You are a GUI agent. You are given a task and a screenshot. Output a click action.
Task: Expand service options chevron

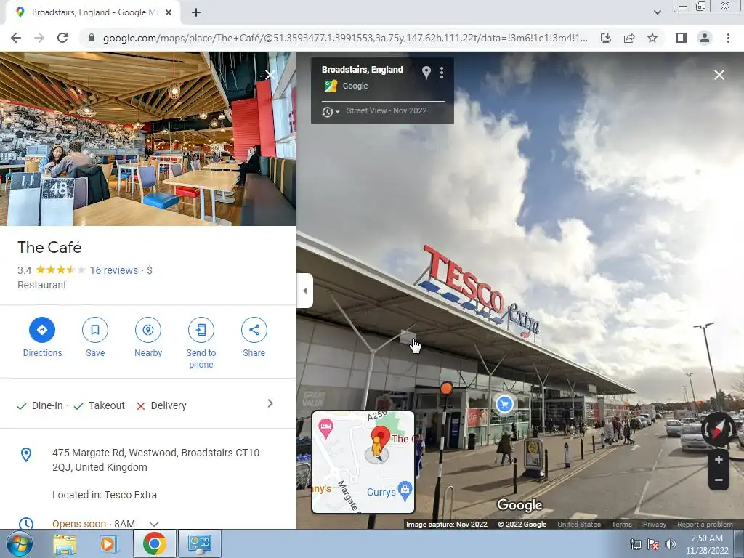(x=270, y=403)
